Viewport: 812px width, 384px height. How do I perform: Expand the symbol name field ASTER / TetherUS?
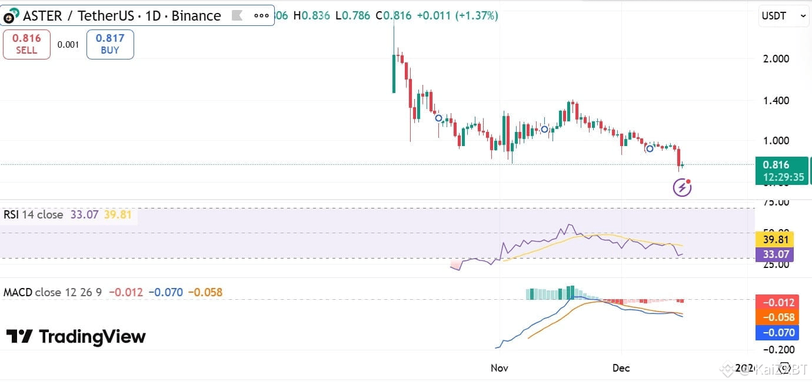tap(78, 15)
